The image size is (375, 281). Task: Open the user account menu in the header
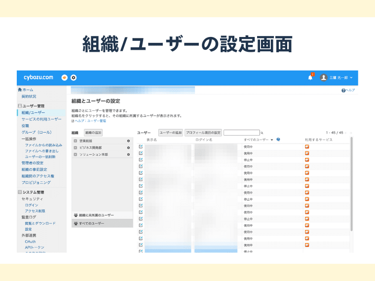[338, 77]
